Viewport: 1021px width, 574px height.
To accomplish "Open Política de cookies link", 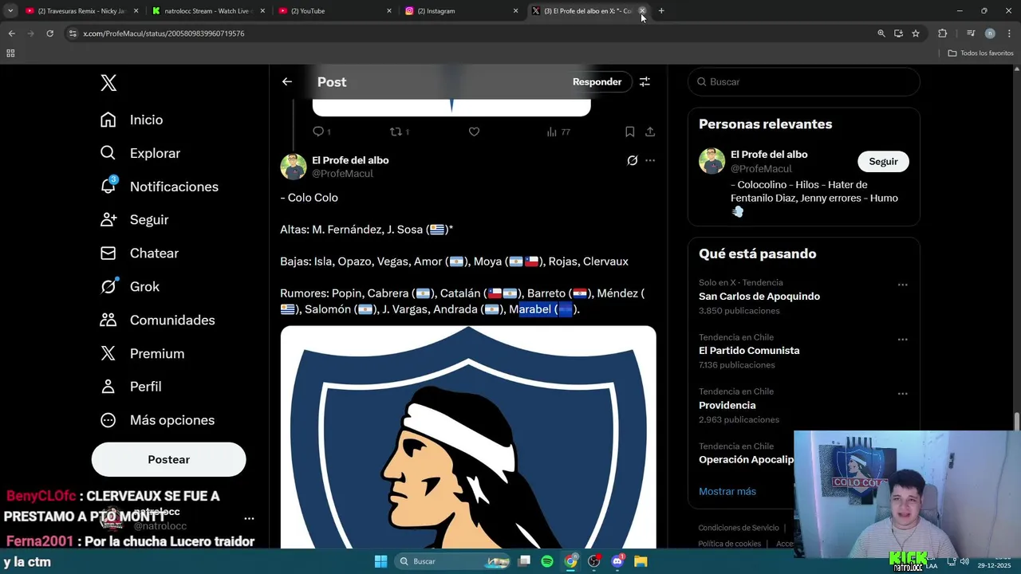I will 729,544.
